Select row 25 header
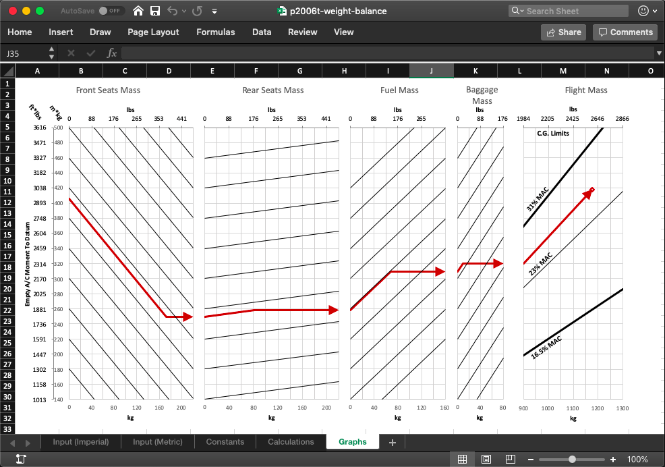This screenshot has height=467, width=665. (x=7, y=343)
